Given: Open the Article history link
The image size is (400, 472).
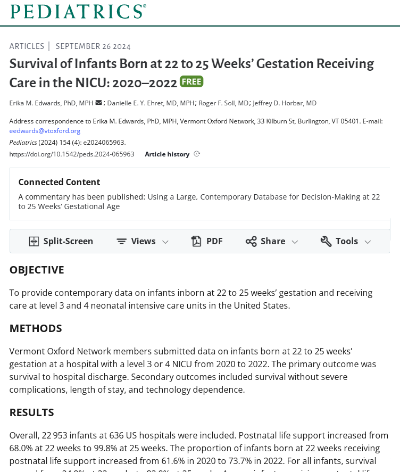Looking at the screenshot, I should (167, 154).
